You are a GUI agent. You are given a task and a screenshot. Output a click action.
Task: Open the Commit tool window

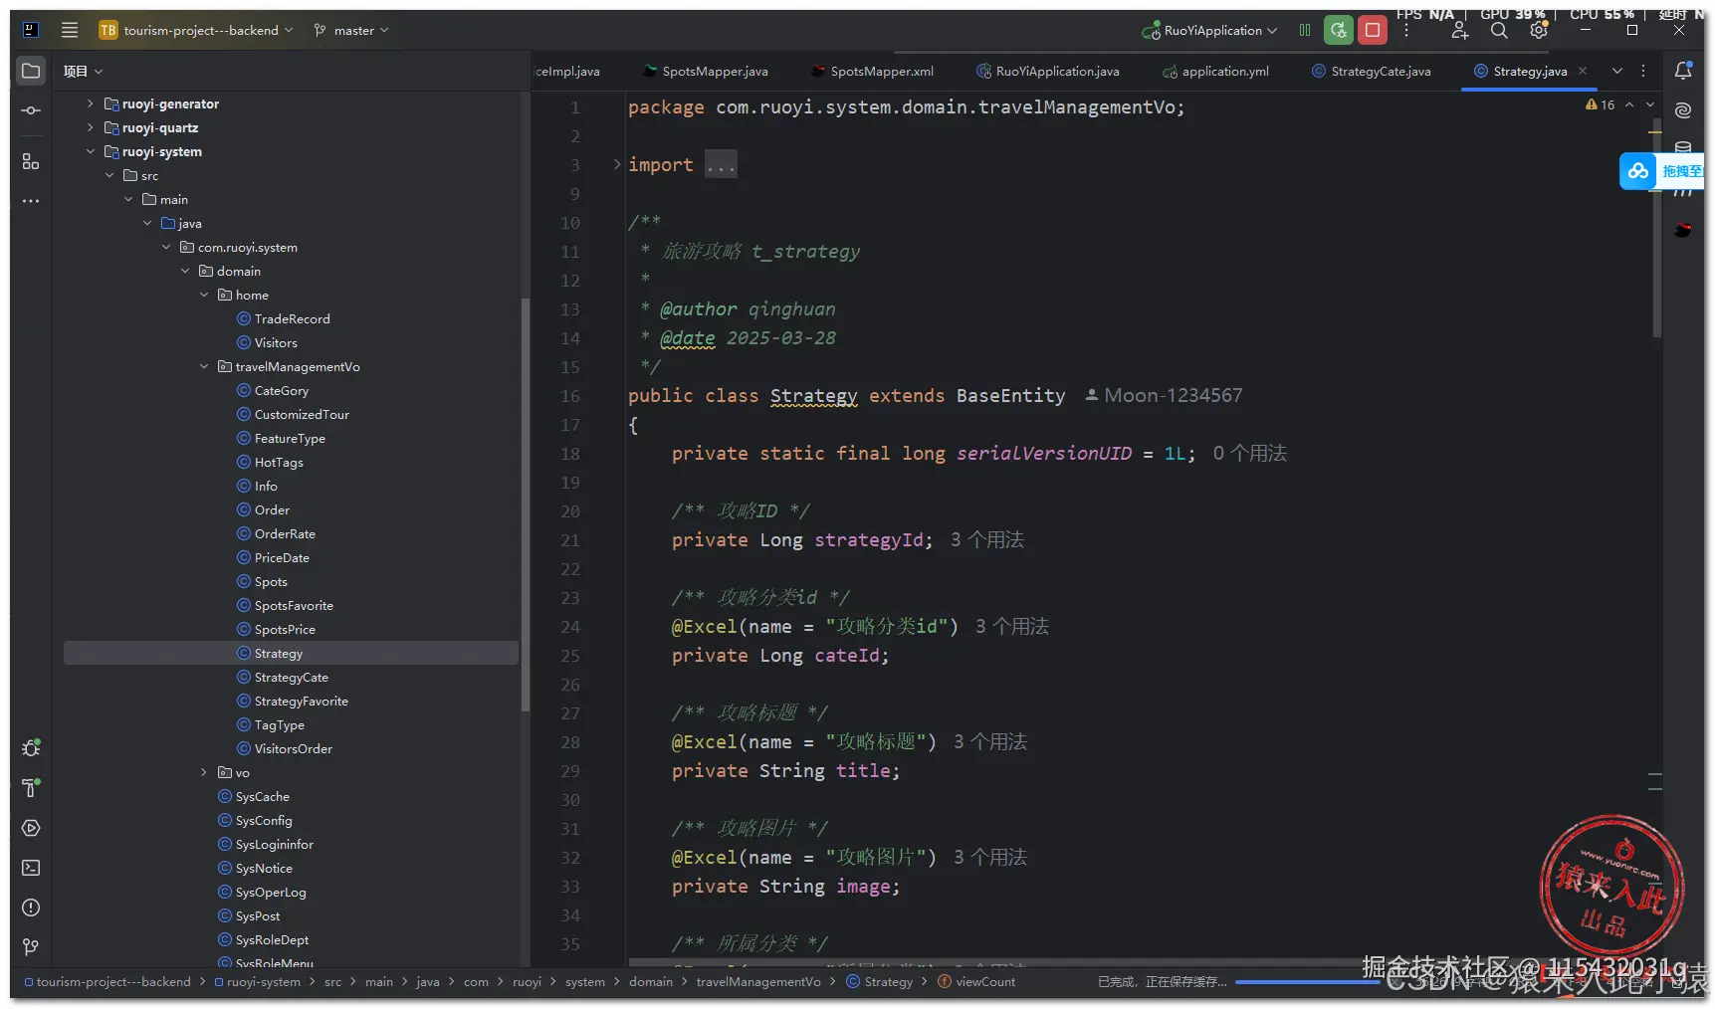pos(31,110)
